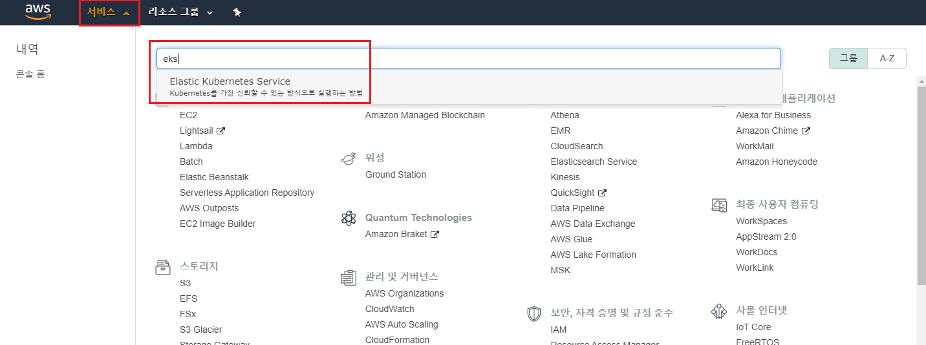Image resolution: width=926 pixels, height=345 pixels.
Task: Select Elastic Kubernetes Service suggestion
Action: (469, 87)
